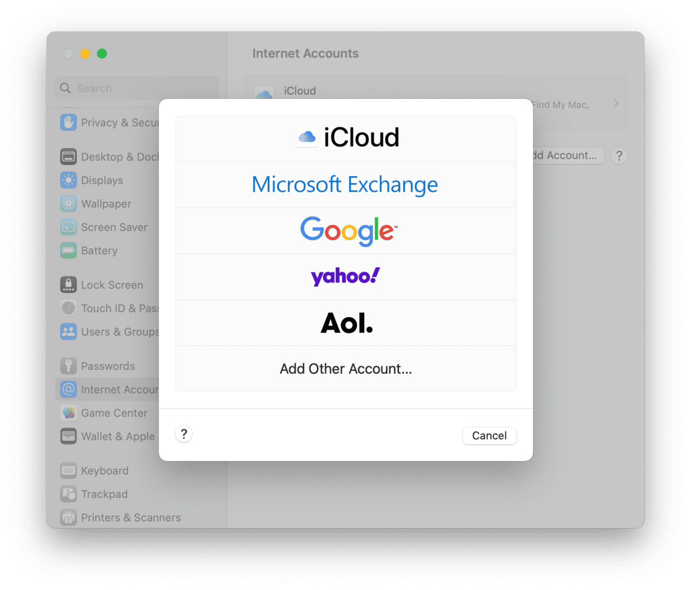Open Wallet & Apple Pay card icon
Image resolution: width=691 pixels, height=590 pixels.
(x=69, y=436)
